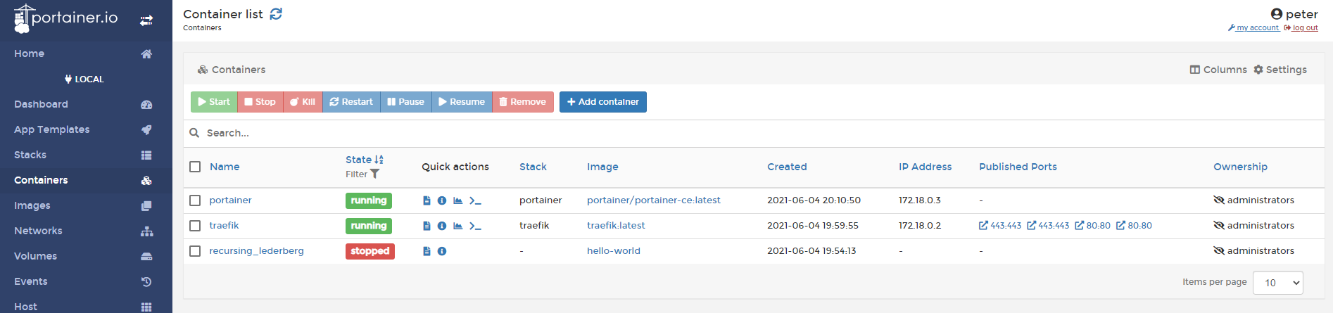Click the peter user avatar icon
This screenshot has width=1333, height=313.
(1277, 14)
